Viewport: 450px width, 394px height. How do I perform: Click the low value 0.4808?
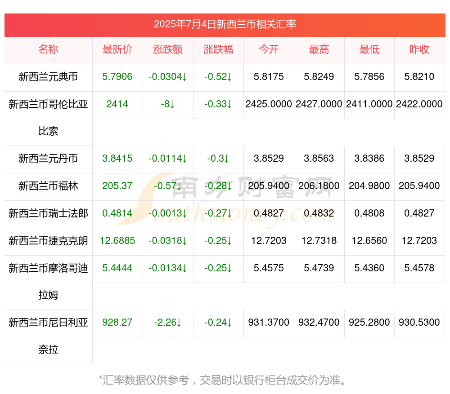[x=369, y=213]
